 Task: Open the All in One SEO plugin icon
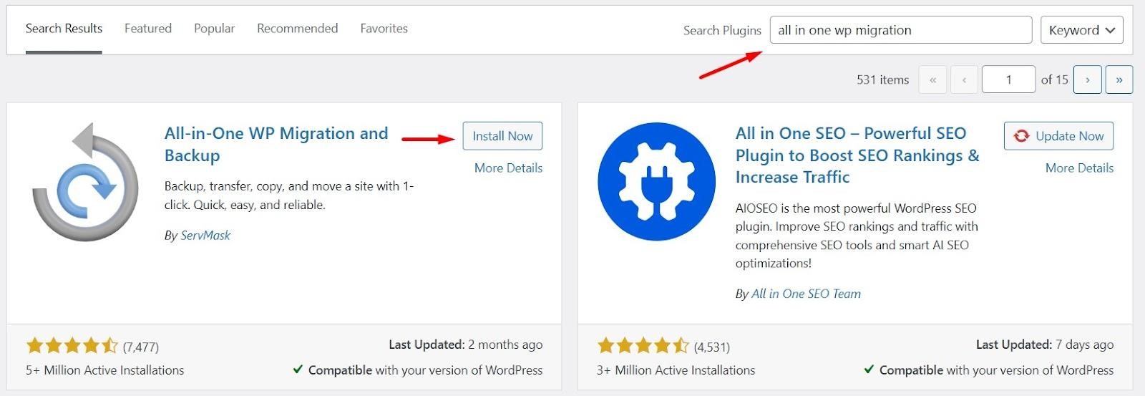point(656,181)
